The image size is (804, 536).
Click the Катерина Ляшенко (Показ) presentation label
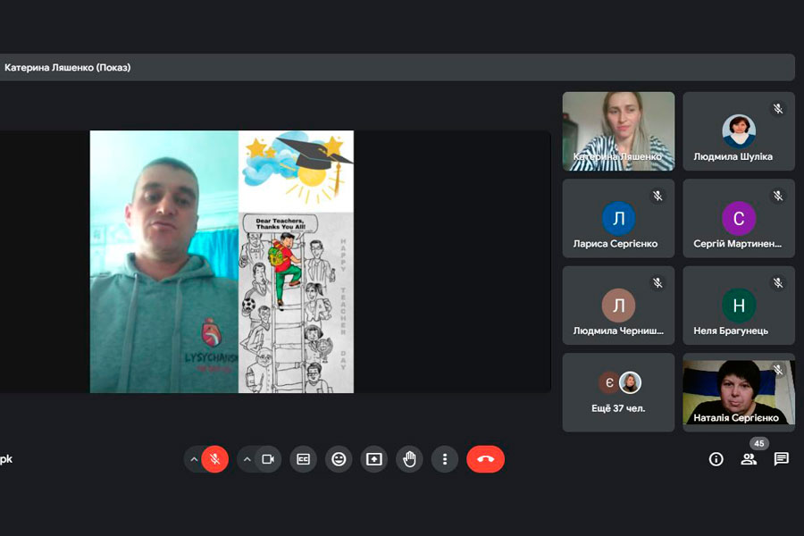coord(68,67)
